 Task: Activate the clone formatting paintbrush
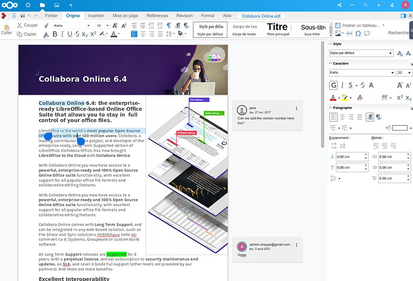coord(46,26)
